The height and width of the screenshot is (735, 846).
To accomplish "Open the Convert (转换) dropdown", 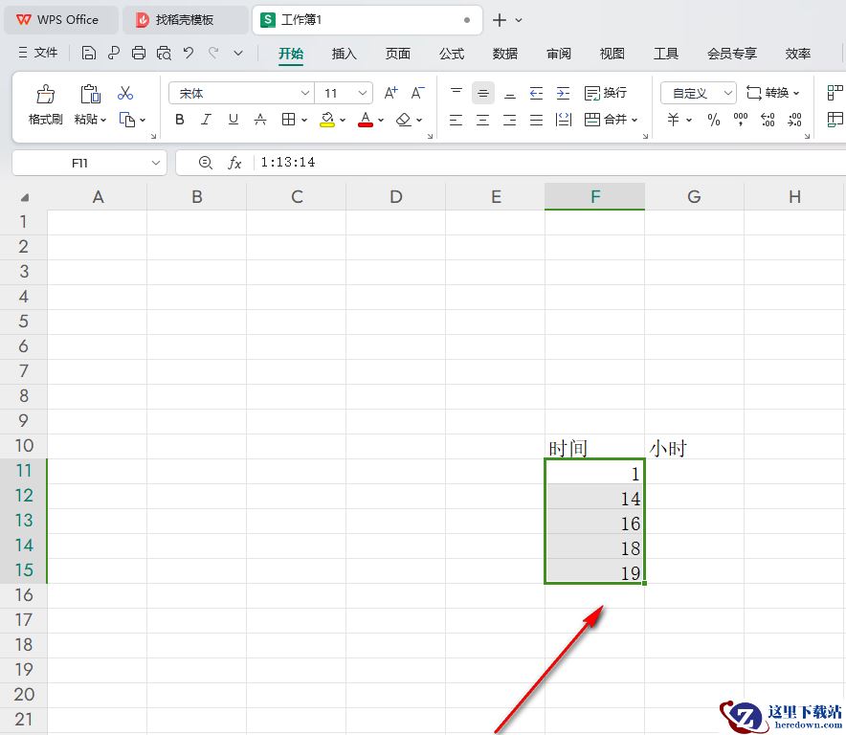I will 772,93.
